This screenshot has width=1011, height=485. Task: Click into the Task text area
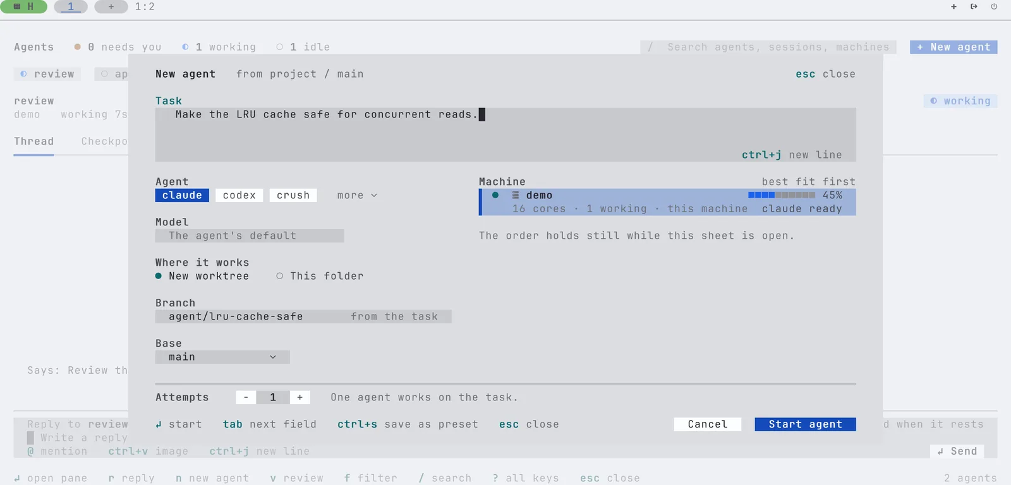point(505,135)
